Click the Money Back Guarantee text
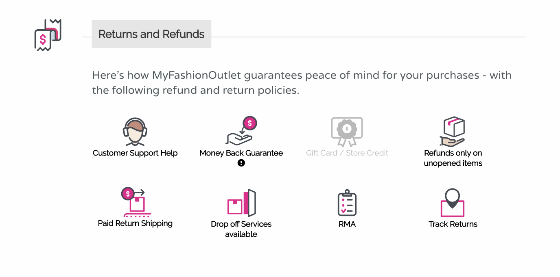560x277 pixels. click(241, 153)
